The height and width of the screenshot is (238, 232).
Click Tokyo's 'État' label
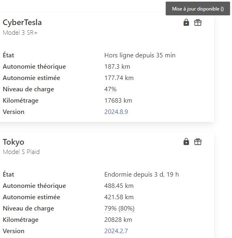(9, 174)
